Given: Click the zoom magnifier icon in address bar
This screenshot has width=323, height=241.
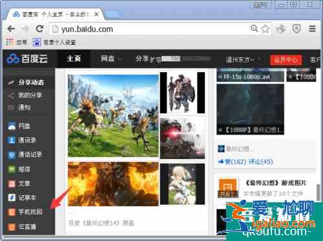Looking at the screenshot, I should click(x=255, y=28).
